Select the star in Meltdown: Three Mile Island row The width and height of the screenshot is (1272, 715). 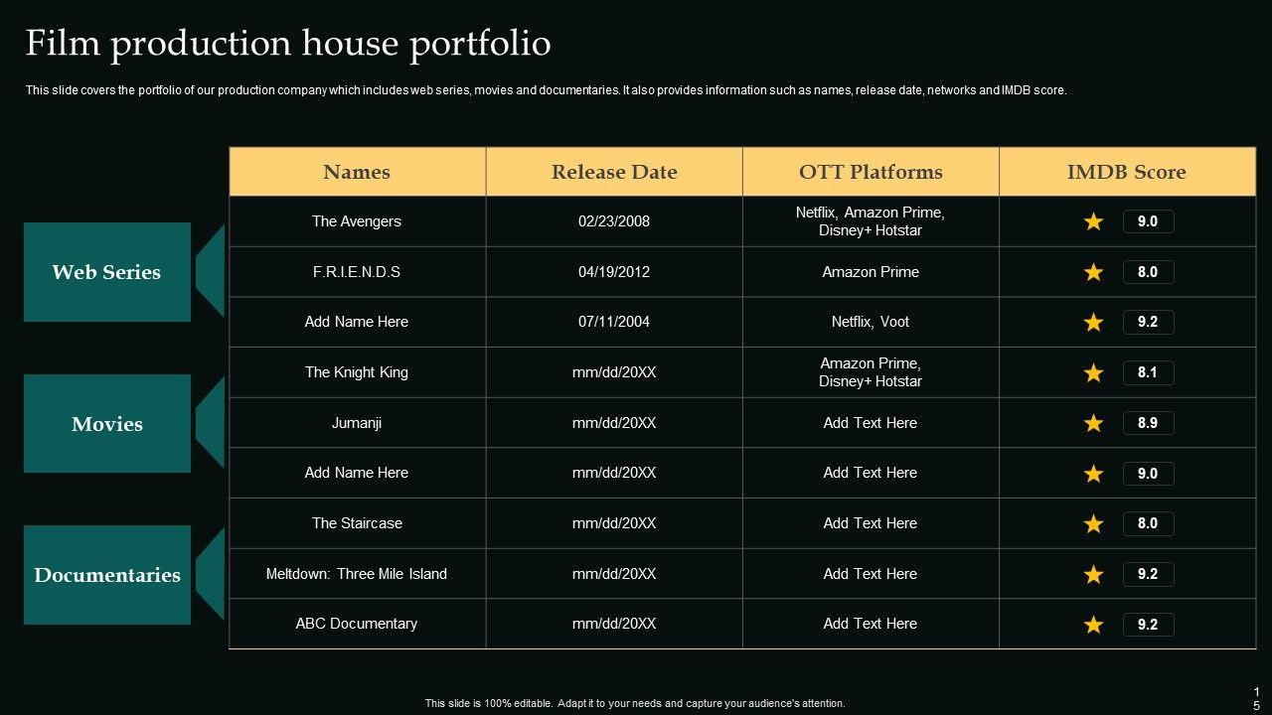point(1093,574)
